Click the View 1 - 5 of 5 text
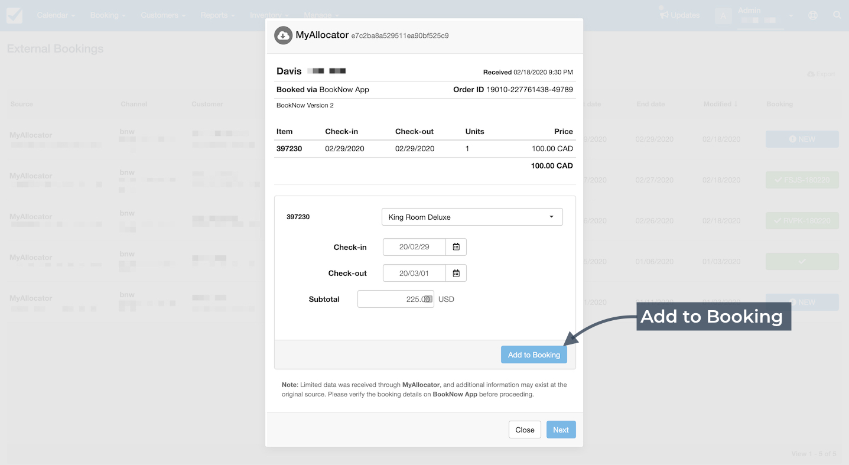This screenshot has width=849, height=465. tap(814, 454)
